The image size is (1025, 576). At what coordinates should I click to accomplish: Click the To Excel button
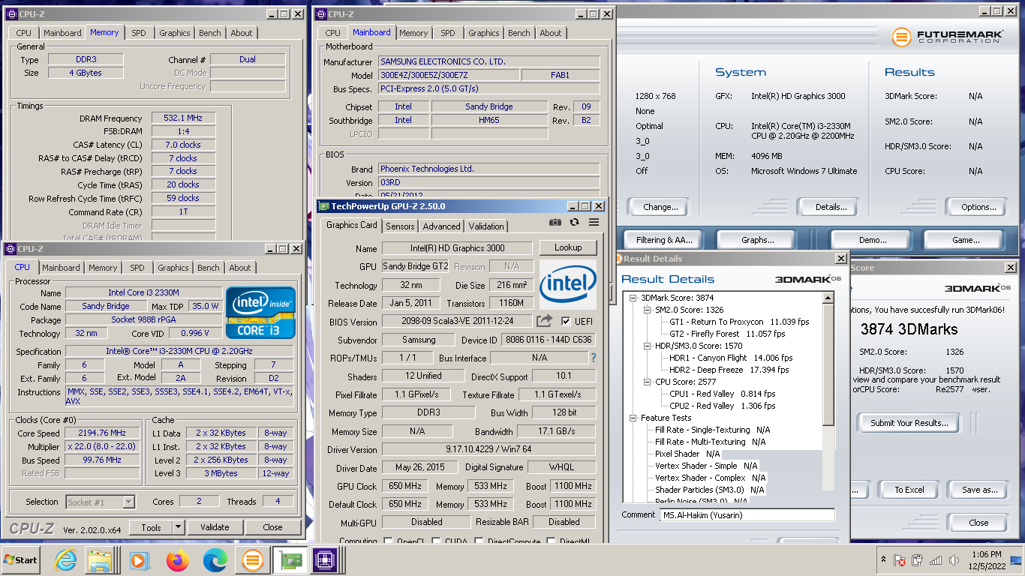click(x=909, y=490)
